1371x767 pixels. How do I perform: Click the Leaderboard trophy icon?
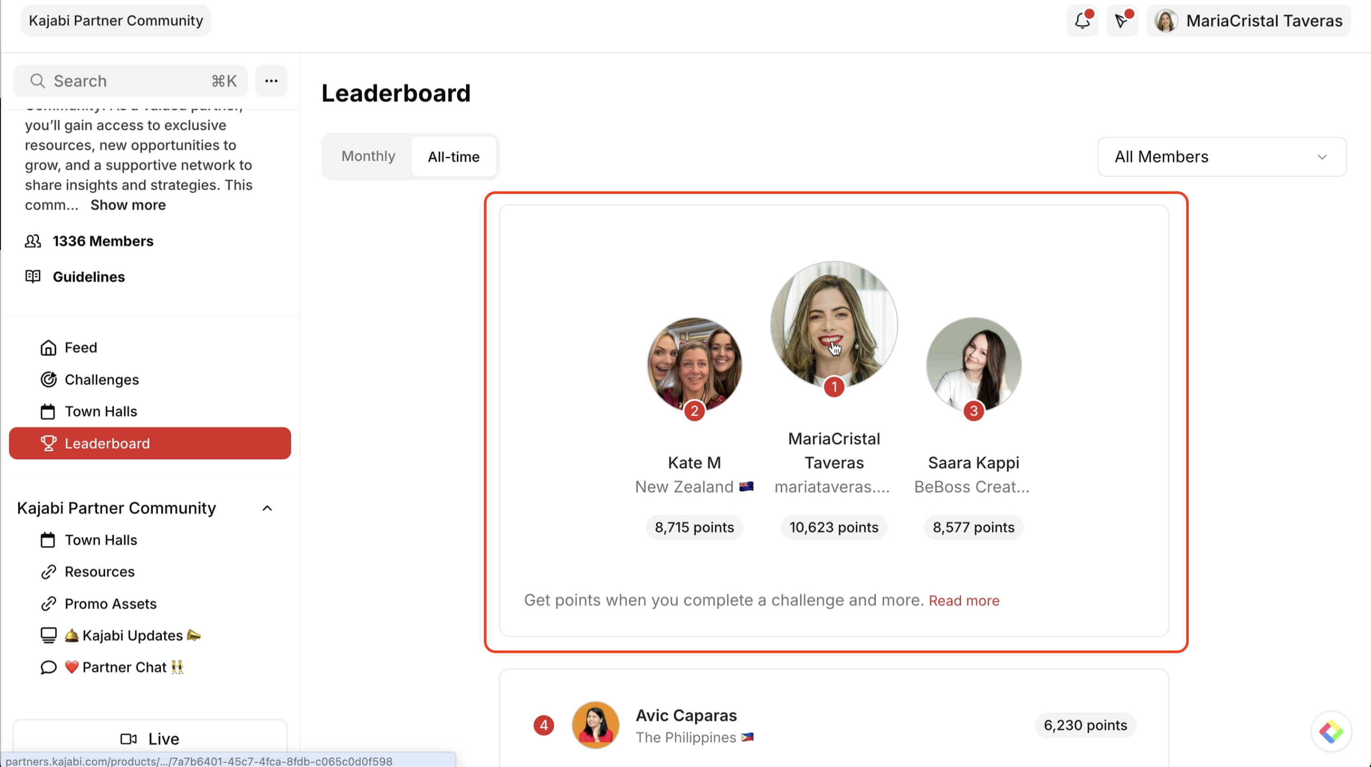(49, 443)
